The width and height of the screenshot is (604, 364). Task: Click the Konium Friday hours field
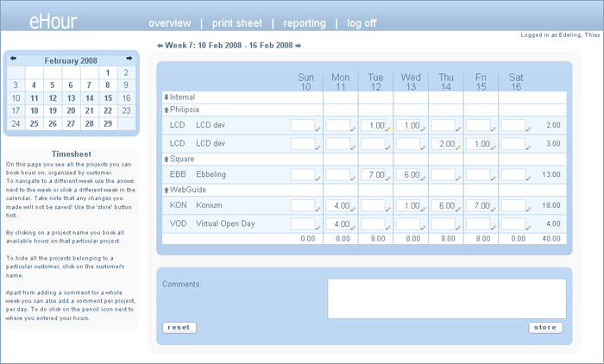click(x=478, y=205)
